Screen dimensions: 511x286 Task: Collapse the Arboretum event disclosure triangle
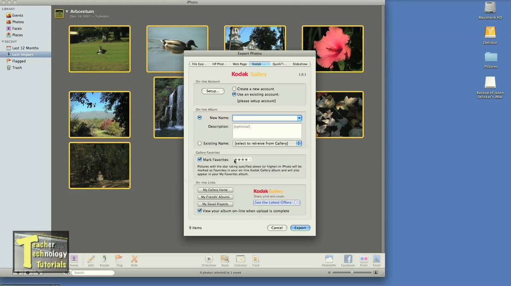click(67, 12)
